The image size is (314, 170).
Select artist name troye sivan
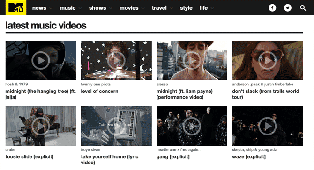(90, 149)
